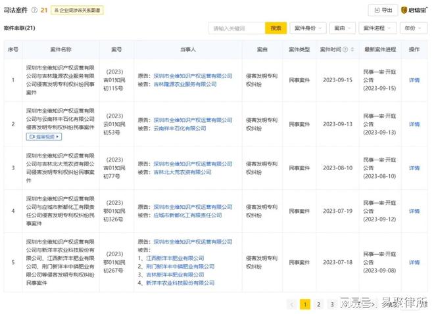Toggle the sort arrows on 案件时间 column
Viewport: 434px width, 314px height.
click(352, 49)
